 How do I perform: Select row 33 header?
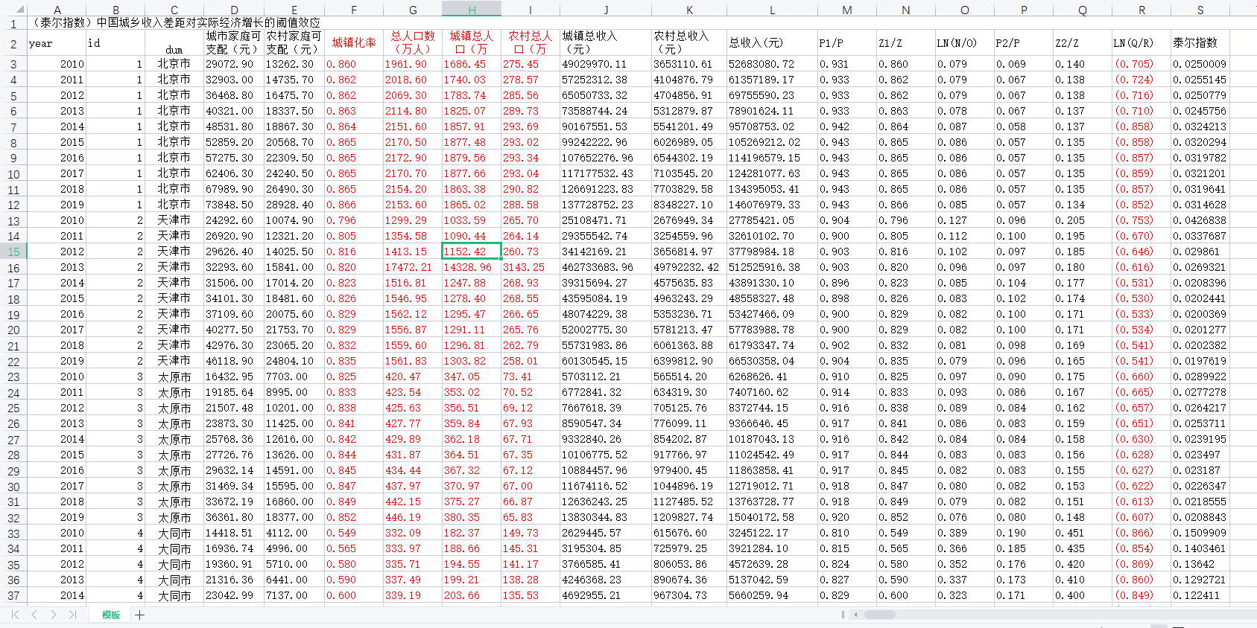pos(13,534)
